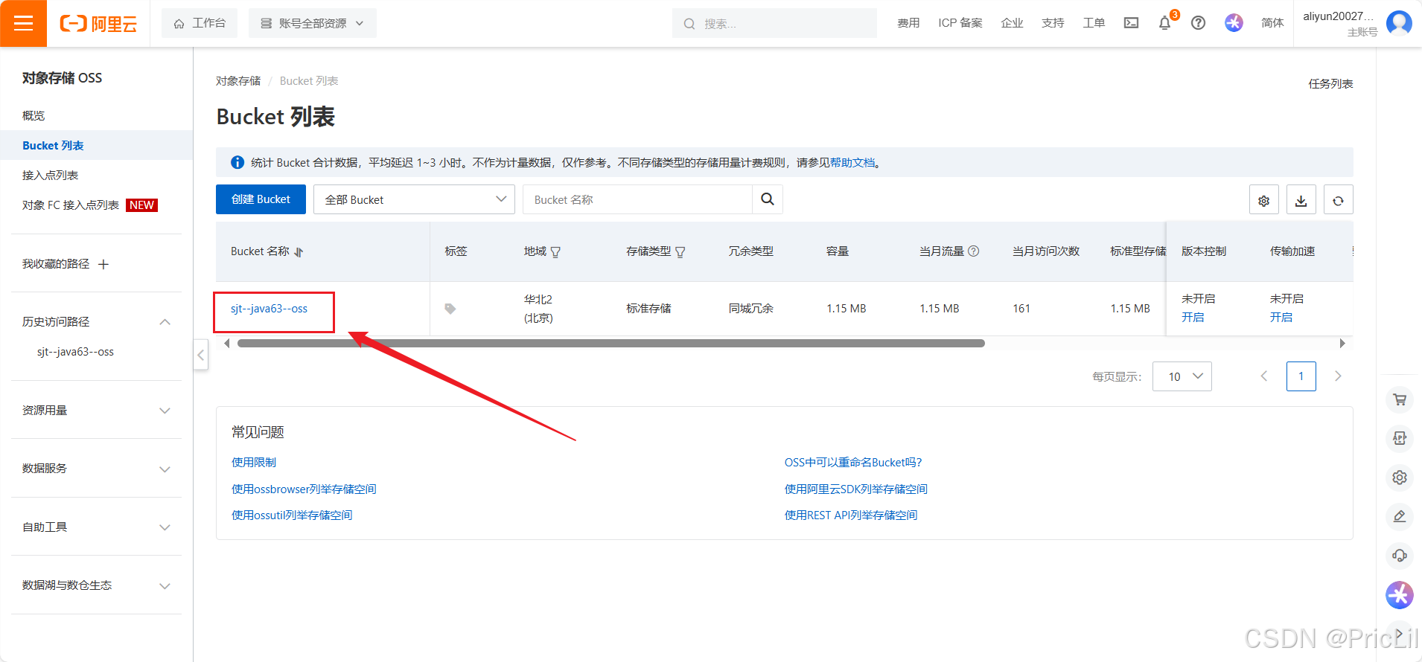The image size is (1422, 662).
Task: Open the shopping cart side icon
Action: click(1400, 399)
